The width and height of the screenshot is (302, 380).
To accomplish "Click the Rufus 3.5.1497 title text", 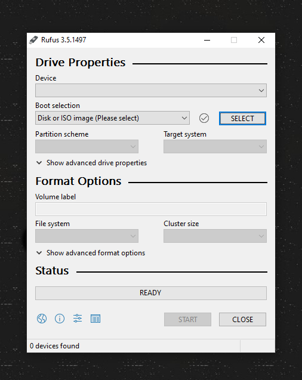I will coord(63,40).
